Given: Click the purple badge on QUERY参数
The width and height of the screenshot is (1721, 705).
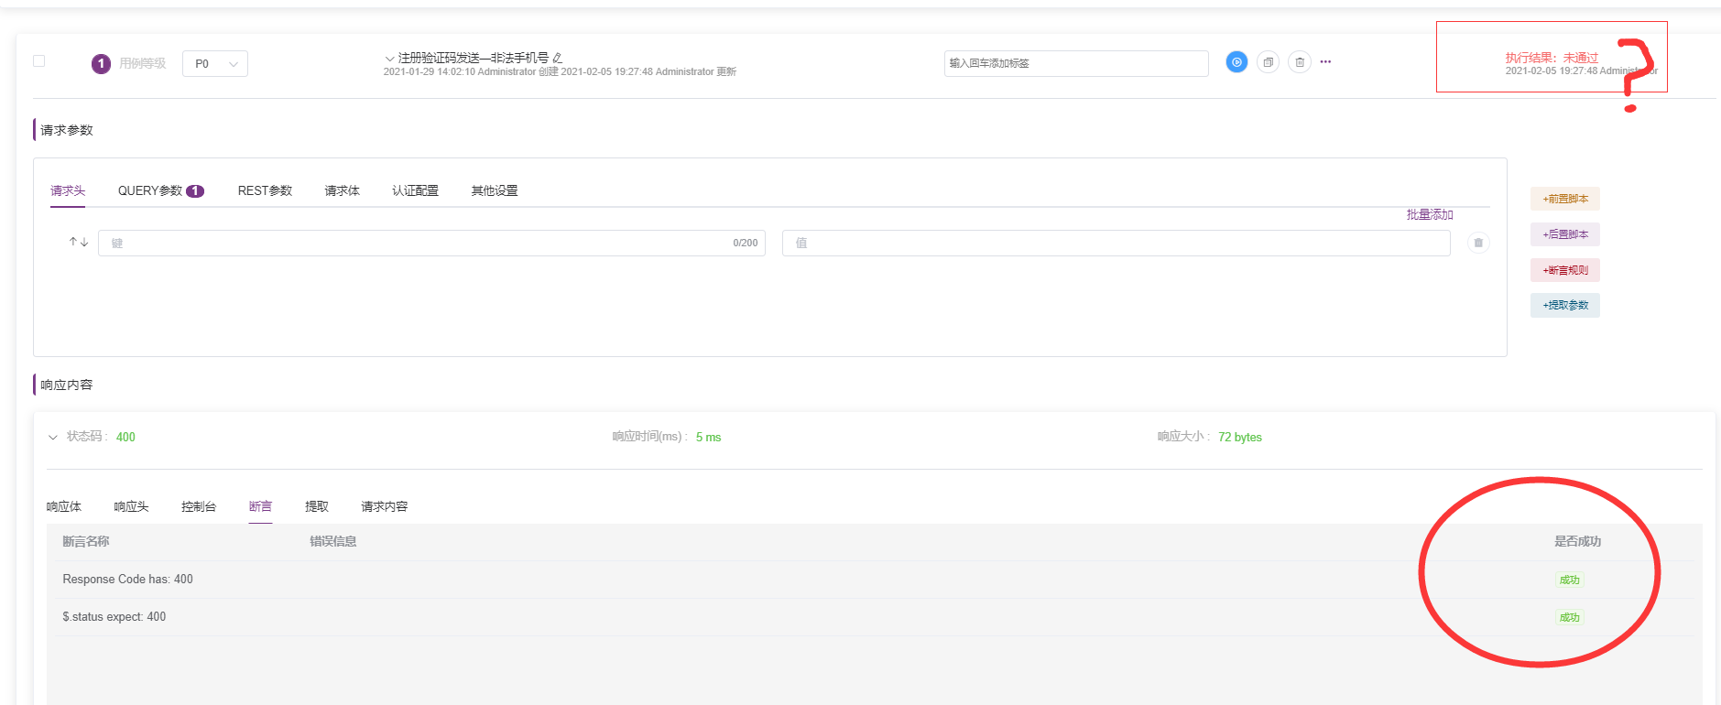Looking at the screenshot, I should coord(195,191).
